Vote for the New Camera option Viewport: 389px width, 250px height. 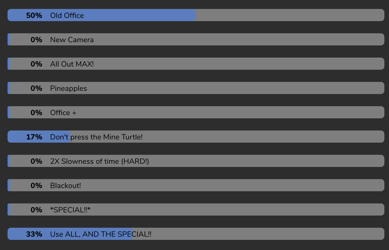(x=196, y=39)
